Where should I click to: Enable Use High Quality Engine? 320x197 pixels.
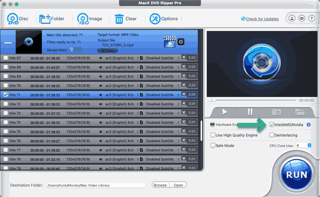tap(213, 135)
